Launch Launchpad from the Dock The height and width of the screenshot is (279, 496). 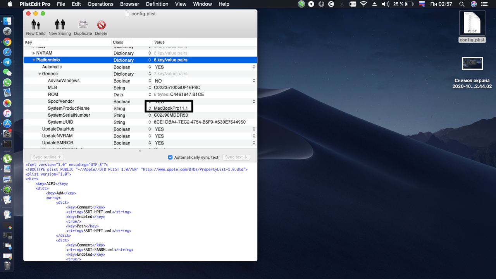7,31
